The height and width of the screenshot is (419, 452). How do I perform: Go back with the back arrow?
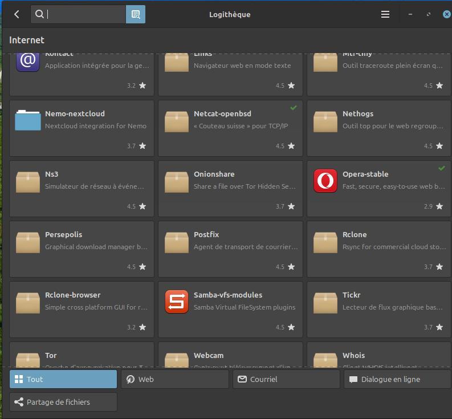click(17, 14)
